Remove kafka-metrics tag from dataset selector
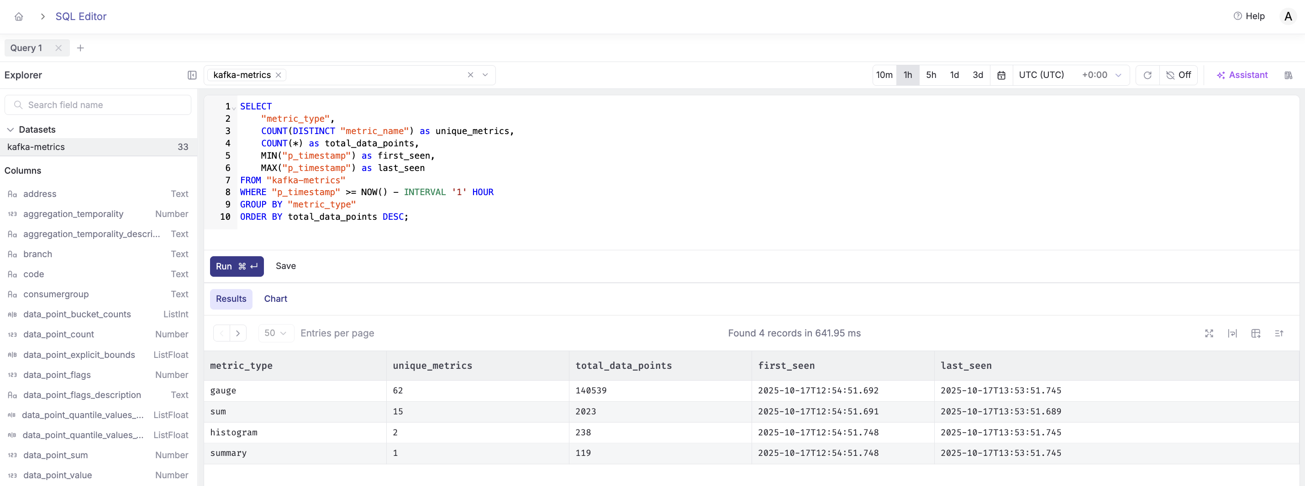Image resolution: width=1305 pixels, height=486 pixels. tap(278, 75)
